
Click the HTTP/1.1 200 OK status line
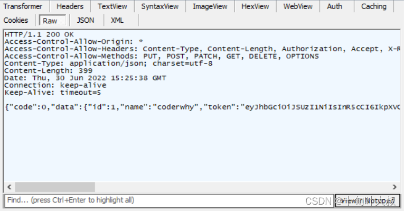(39, 34)
